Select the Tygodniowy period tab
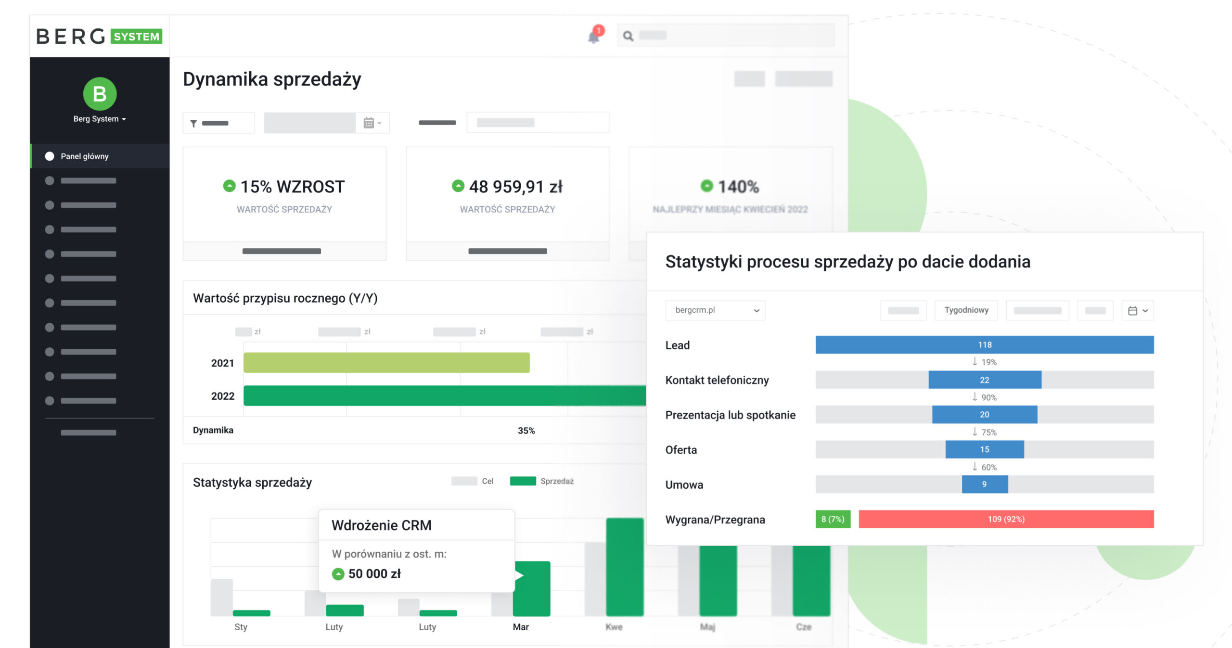The height and width of the screenshot is (648, 1232). coord(966,310)
